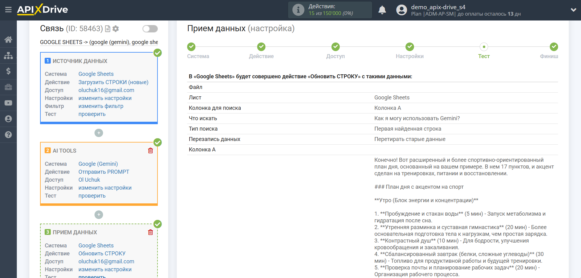Go to the Финиш step in the wizard
Image resolution: width=581 pixels, height=278 pixels.
(553, 47)
